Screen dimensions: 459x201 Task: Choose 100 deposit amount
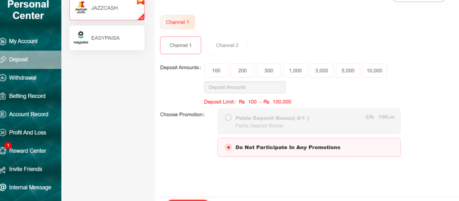click(216, 71)
